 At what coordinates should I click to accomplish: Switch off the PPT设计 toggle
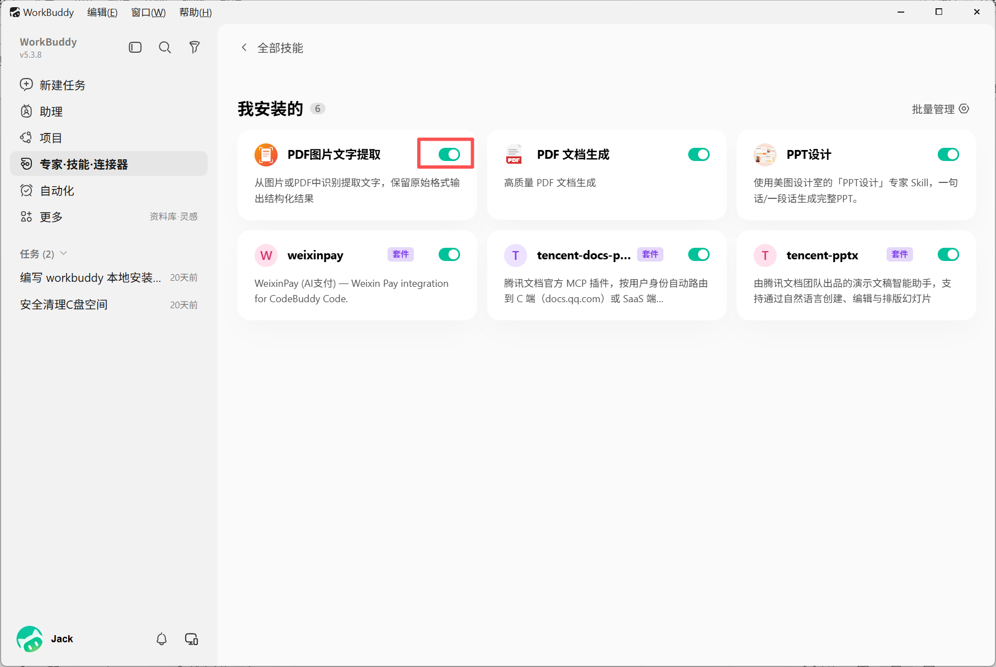coord(948,154)
